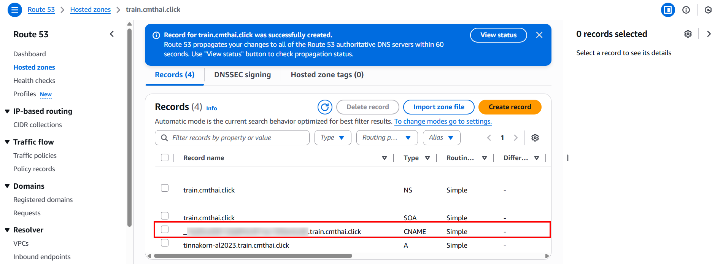Open the info circle icon in top bar
The image size is (723, 264).
[x=686, y=10]
